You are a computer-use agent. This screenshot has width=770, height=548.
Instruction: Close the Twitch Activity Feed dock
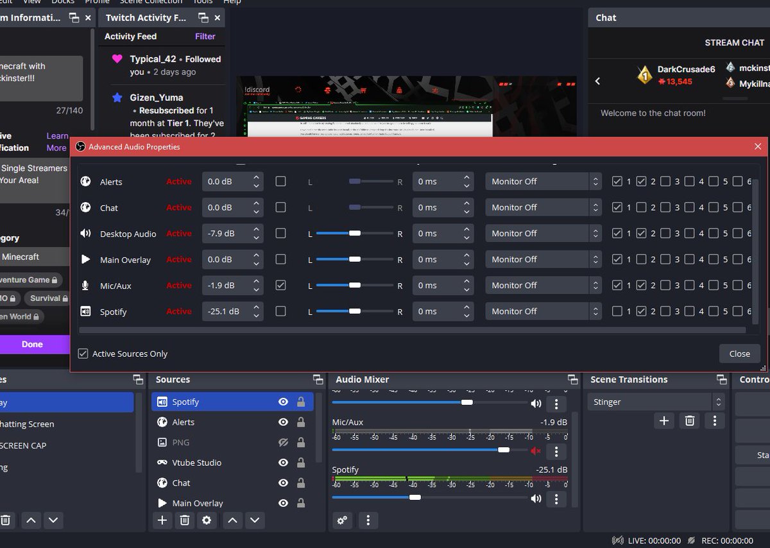218,17
